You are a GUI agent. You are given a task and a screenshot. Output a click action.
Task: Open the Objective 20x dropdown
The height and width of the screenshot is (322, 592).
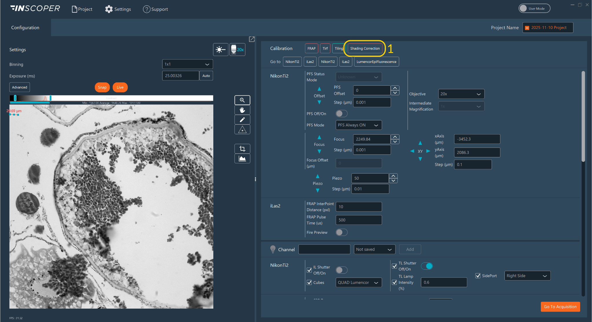pyautogui.click(x=461, y=94)
